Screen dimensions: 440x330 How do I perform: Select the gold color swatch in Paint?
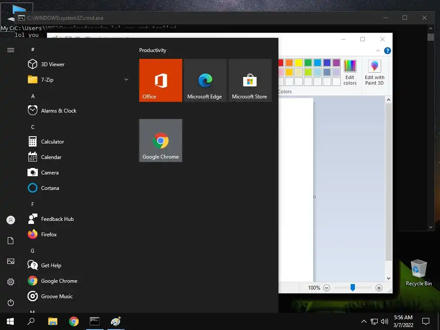tap(289, 72)
